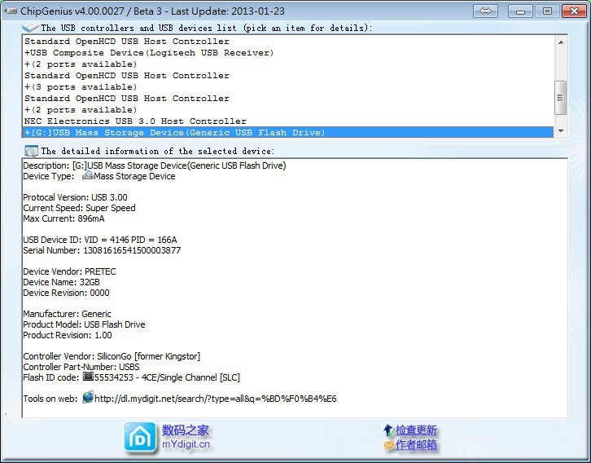Click the USB devices list header icon
Viewport: 591px width, 463px height.
tap(30, 28)
